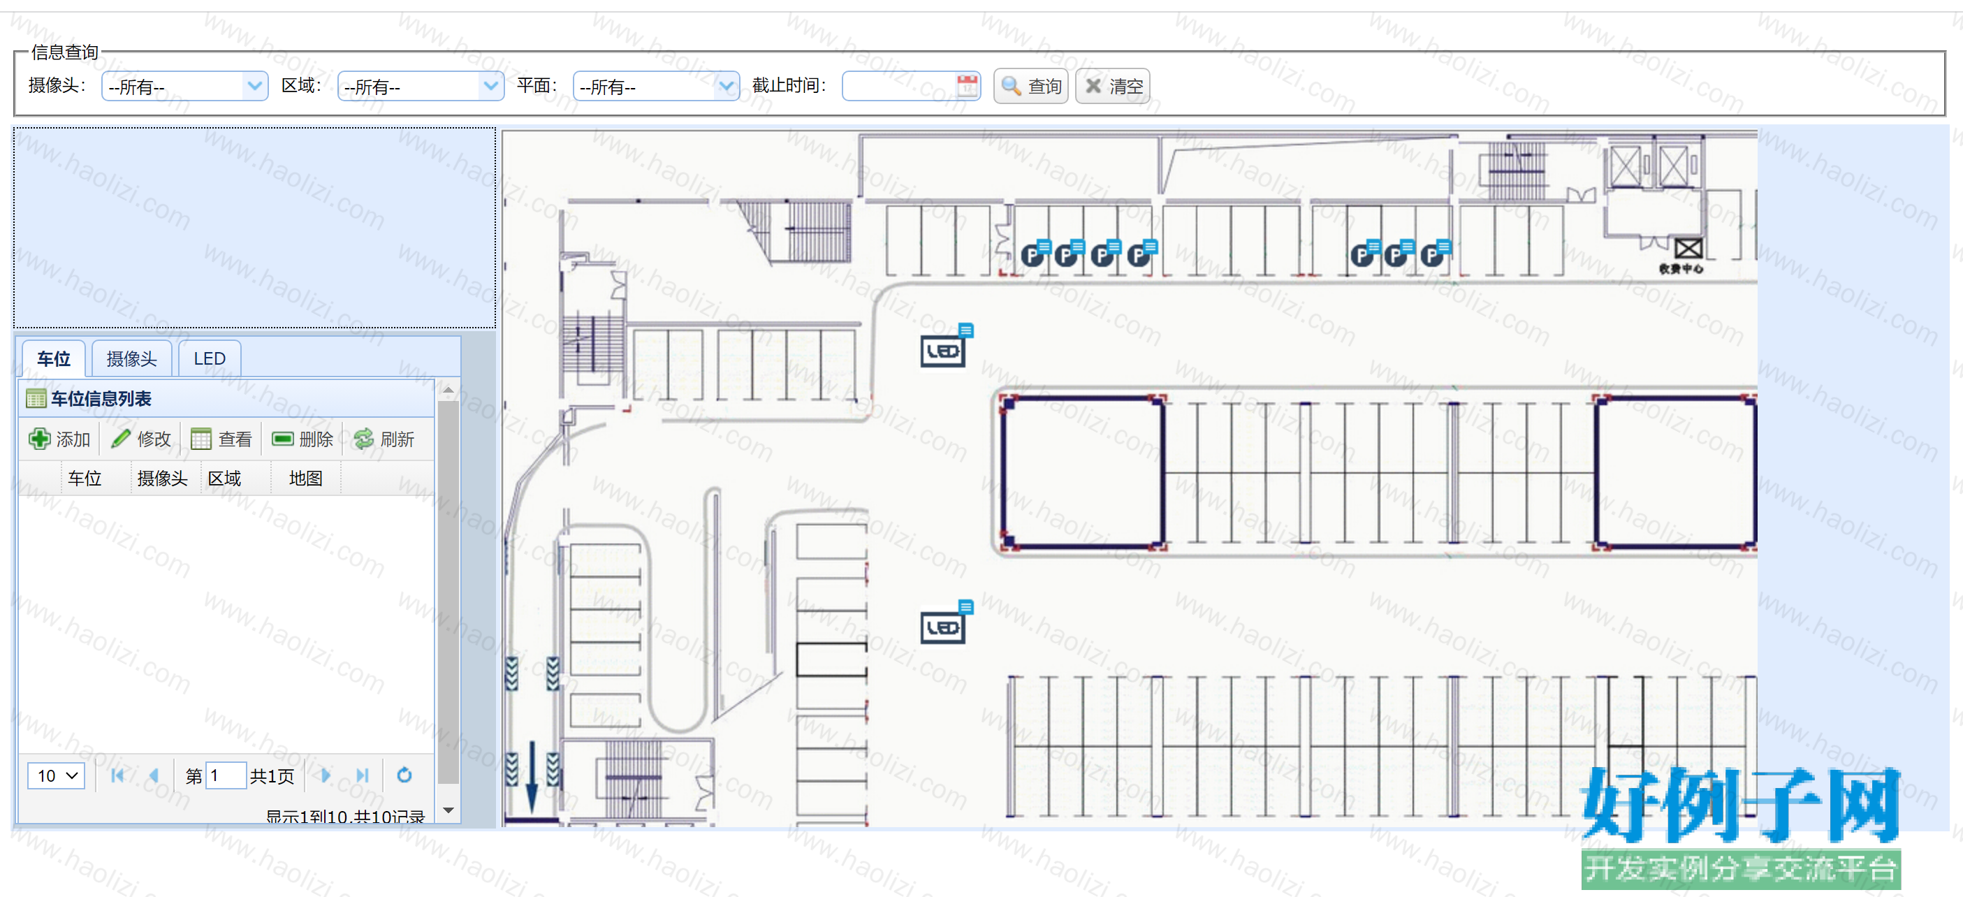This screenshot has width=1963, height=897.
Task: Switch to the LED tab
Action: tap(210, 358)
